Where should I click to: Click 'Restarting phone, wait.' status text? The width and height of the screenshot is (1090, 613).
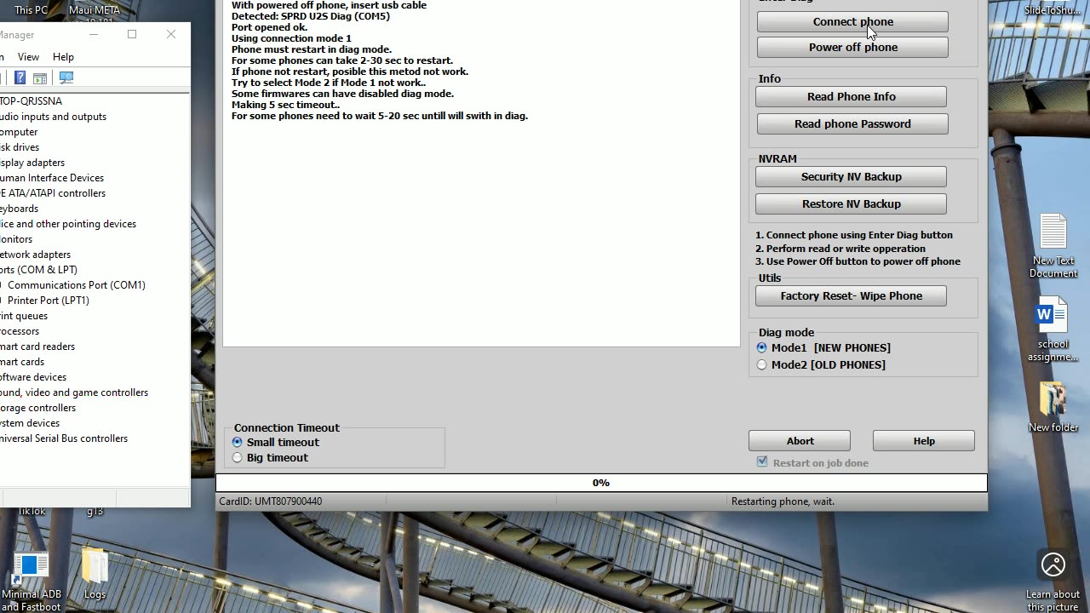point(783,501)
